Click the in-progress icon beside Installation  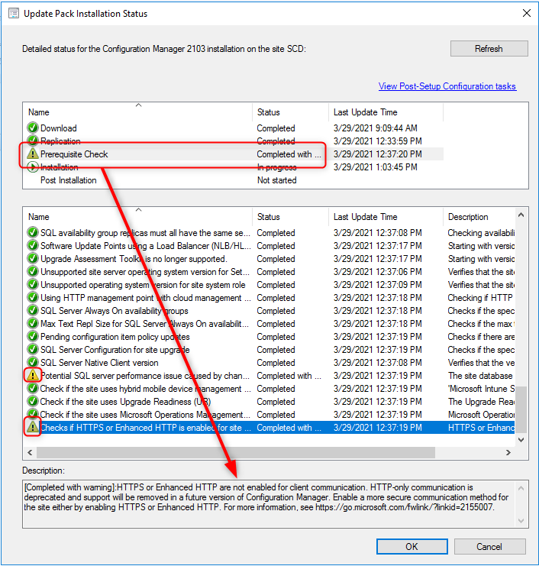[33, 167]
